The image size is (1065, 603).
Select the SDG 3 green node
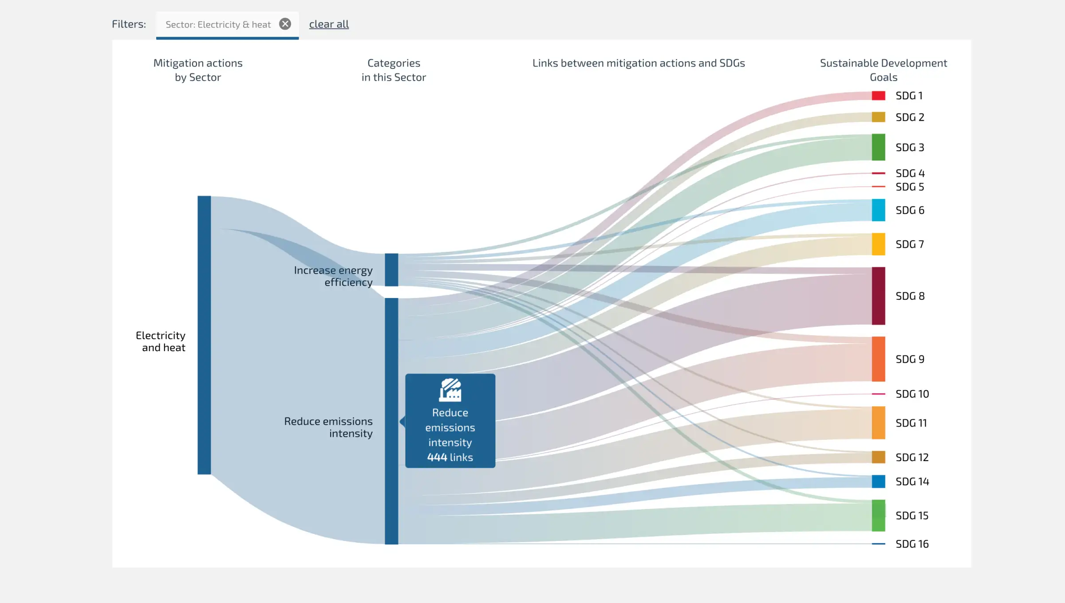click(x=878, y=147)
